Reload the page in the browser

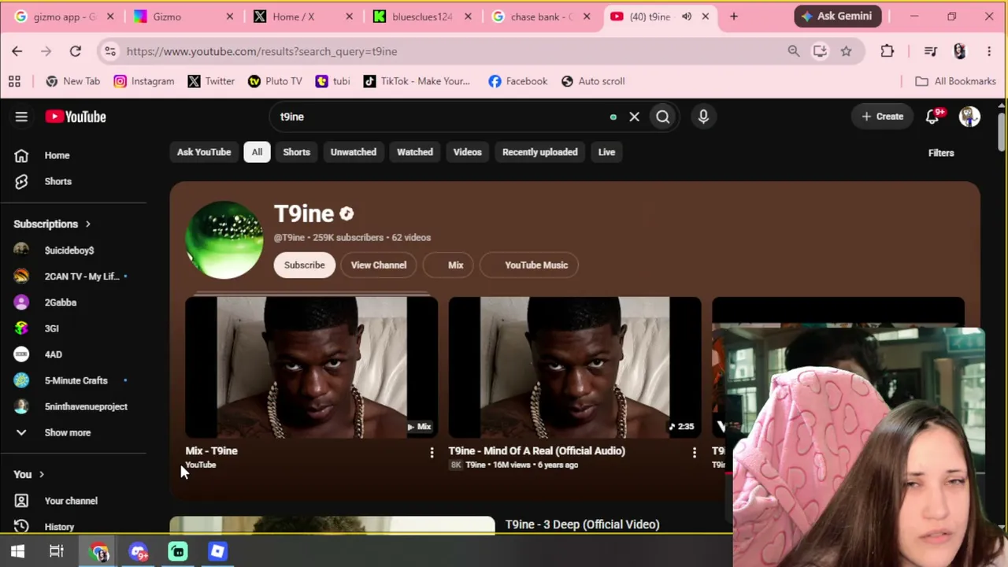76,51
